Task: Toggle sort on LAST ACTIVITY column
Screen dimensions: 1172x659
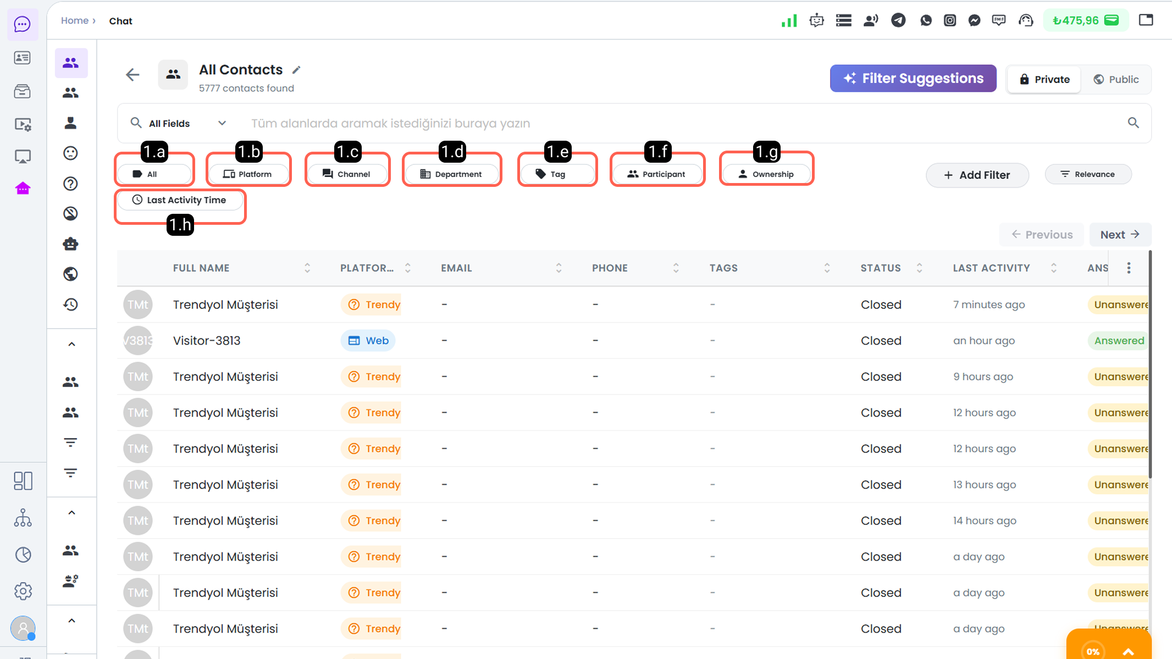Action: 1054,268
